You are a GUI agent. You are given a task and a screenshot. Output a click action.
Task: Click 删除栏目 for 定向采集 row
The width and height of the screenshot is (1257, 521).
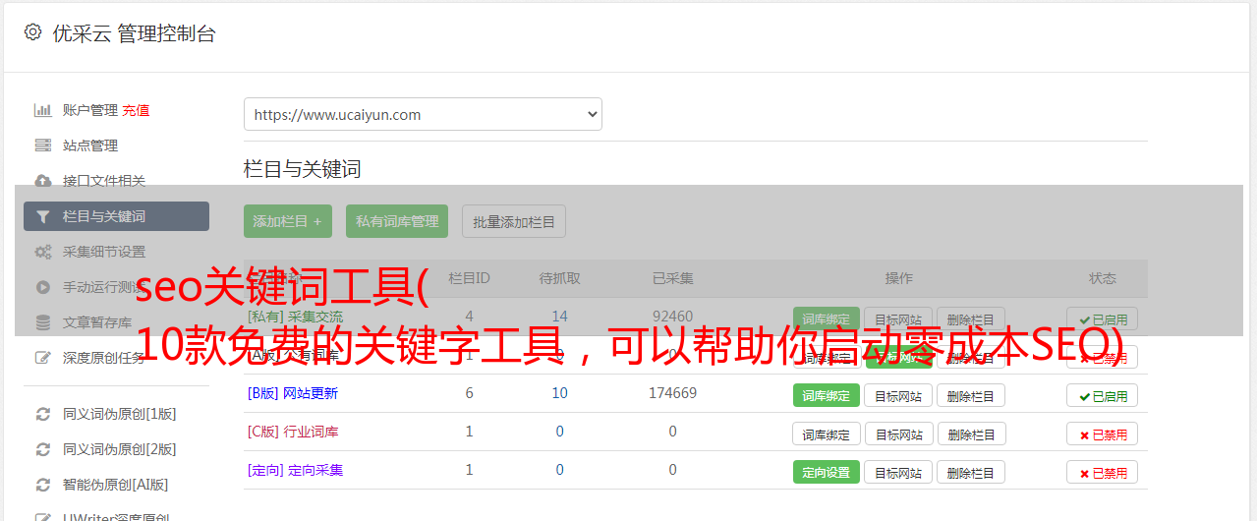pyautogui.click(x=971, y=473)
